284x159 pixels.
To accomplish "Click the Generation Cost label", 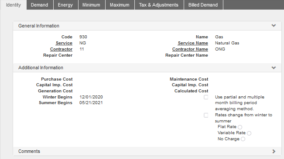I will click(x=55, y=91).
